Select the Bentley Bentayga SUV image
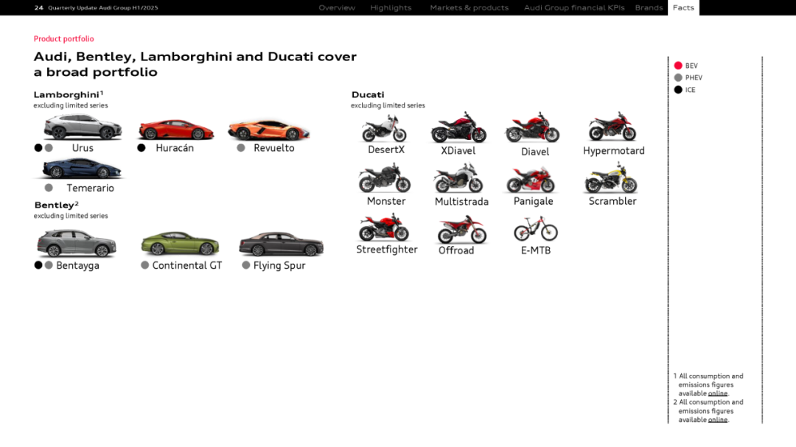The width and height of the screenshot is (796, 447). 76,243
